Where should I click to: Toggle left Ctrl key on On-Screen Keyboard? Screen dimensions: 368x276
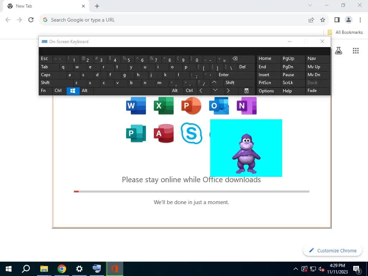pos(59,91)
